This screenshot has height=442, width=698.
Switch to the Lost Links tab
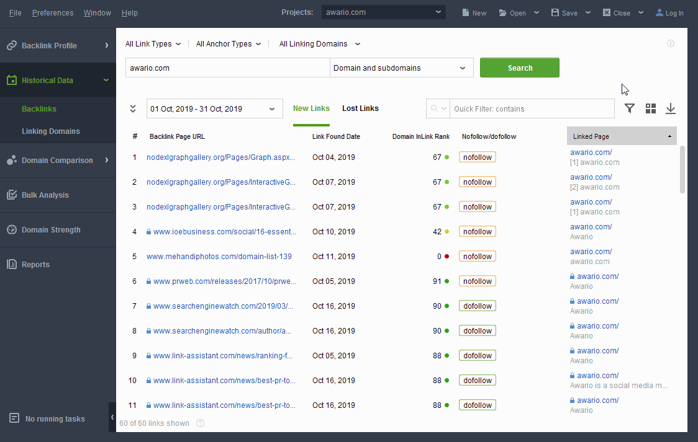pos(360,108)
